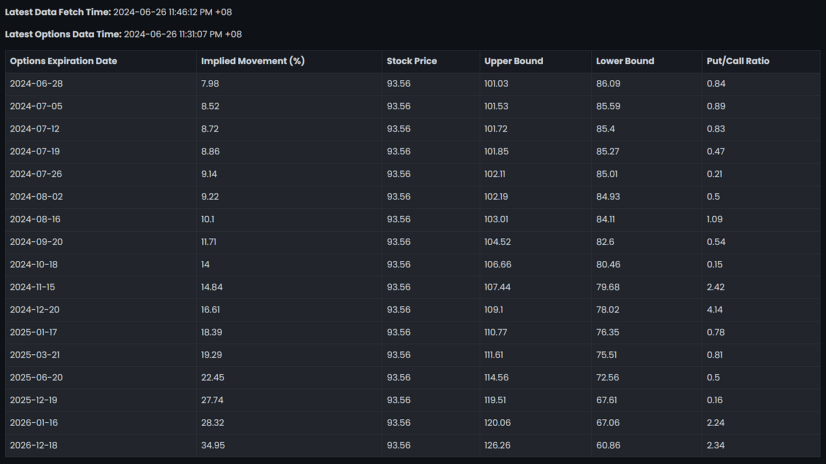Click put/call ratio 4.14
The width and height of the screenshot is (826, 464).
tap(714, 310)
